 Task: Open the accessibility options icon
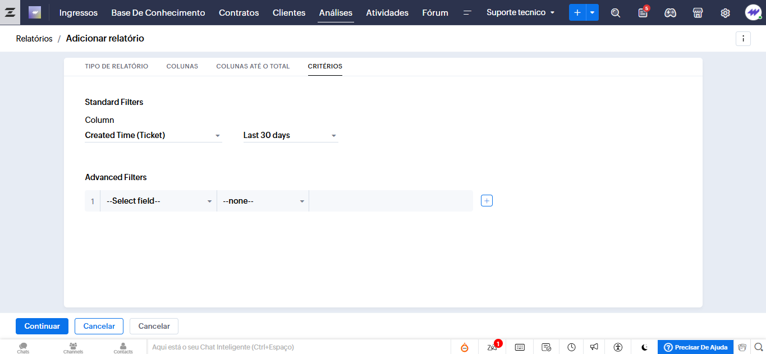(618, 347)
